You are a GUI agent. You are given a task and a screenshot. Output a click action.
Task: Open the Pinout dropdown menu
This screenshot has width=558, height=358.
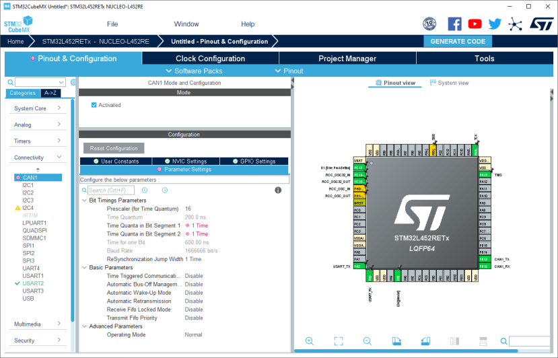tap(289, 71)
